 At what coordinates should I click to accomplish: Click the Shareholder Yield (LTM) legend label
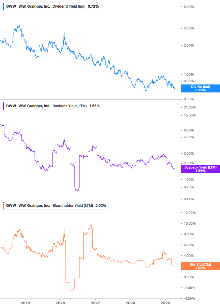[73, 206]
